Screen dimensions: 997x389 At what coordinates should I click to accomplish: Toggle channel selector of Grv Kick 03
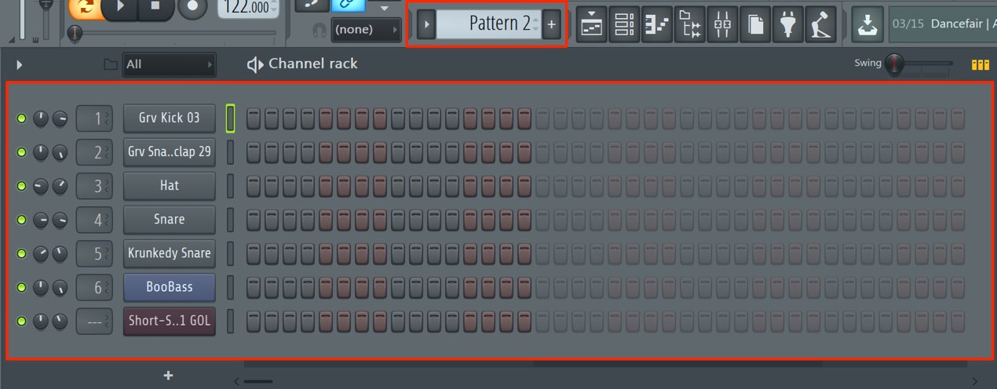point(231,118)
